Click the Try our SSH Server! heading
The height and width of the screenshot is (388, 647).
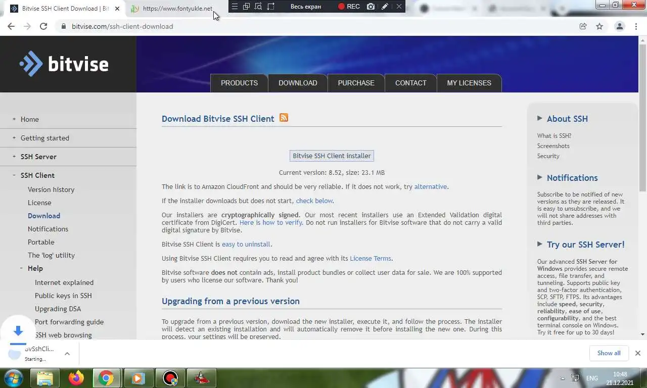581,245
